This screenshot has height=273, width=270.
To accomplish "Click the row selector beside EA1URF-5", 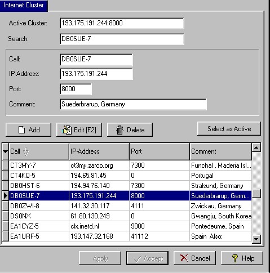I will pos(6,236).
